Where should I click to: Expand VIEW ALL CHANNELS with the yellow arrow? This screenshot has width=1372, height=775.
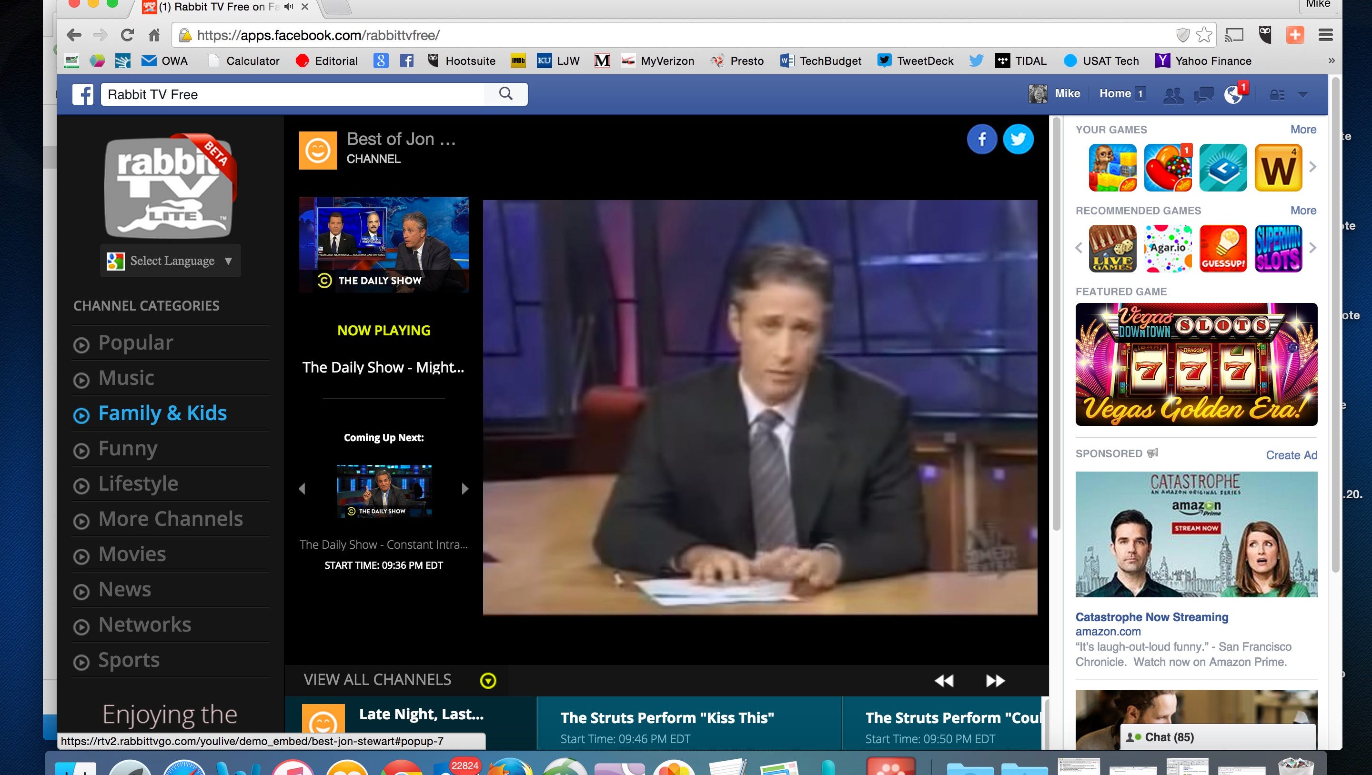pos(487,680)
